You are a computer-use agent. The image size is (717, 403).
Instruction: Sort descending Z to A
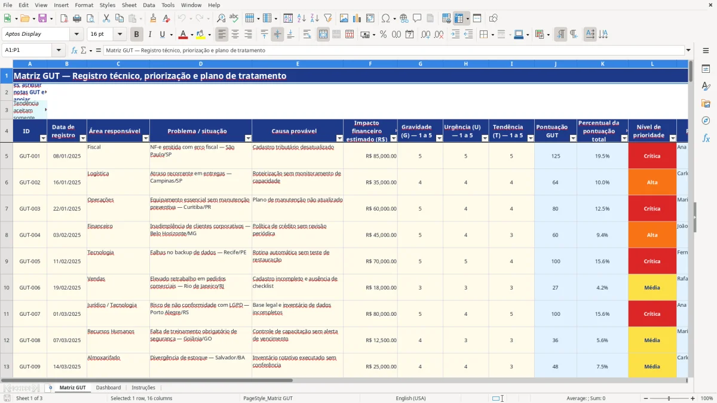point(314,19)
